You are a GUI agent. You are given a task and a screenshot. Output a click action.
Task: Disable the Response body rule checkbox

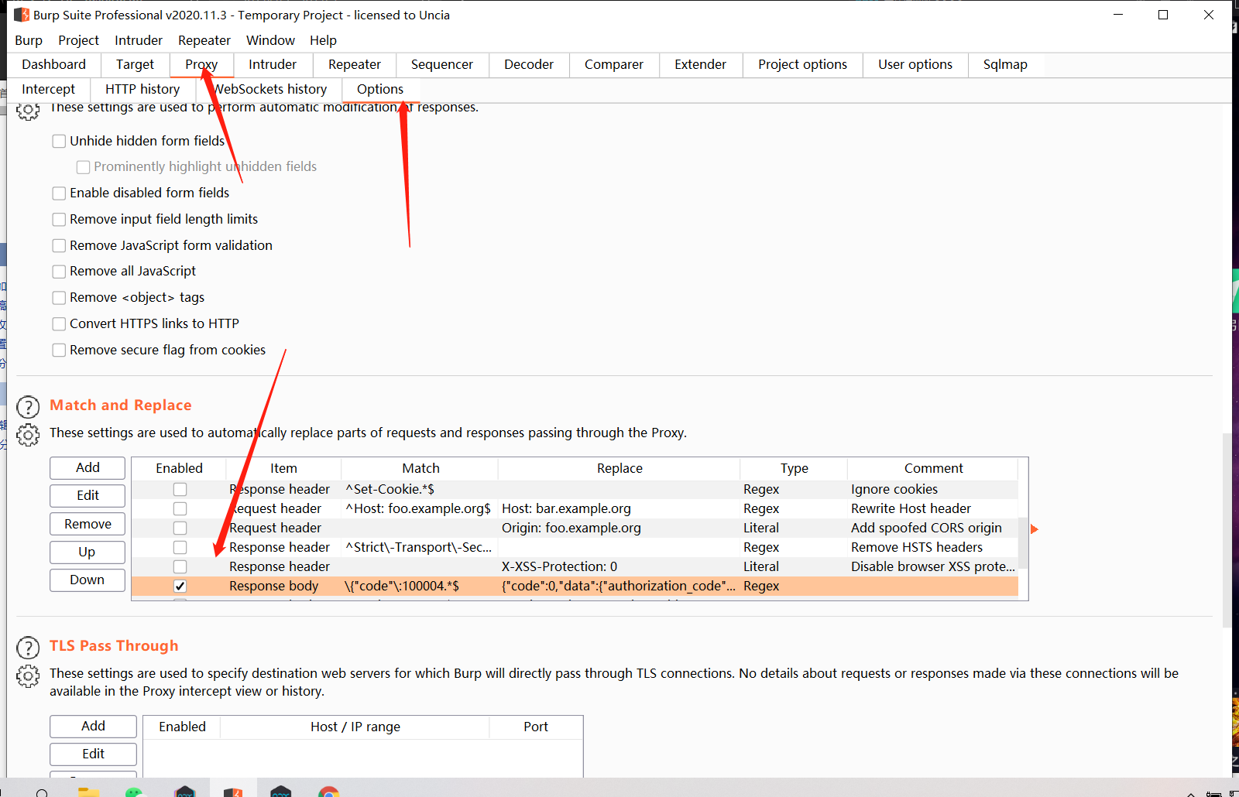coord(180,586)
